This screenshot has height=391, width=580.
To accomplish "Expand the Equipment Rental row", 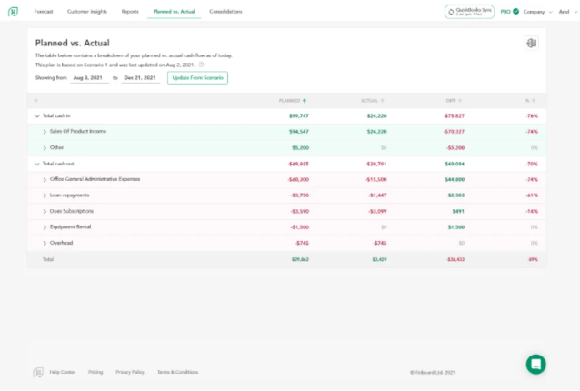I will click(x=45, y=227).
